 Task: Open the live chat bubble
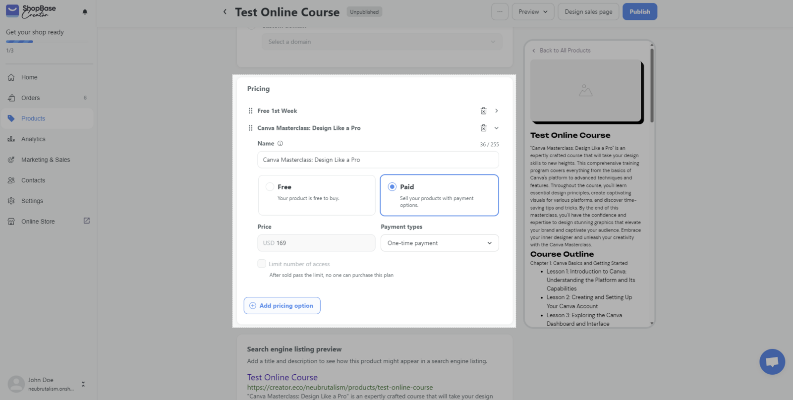[772, 362]
